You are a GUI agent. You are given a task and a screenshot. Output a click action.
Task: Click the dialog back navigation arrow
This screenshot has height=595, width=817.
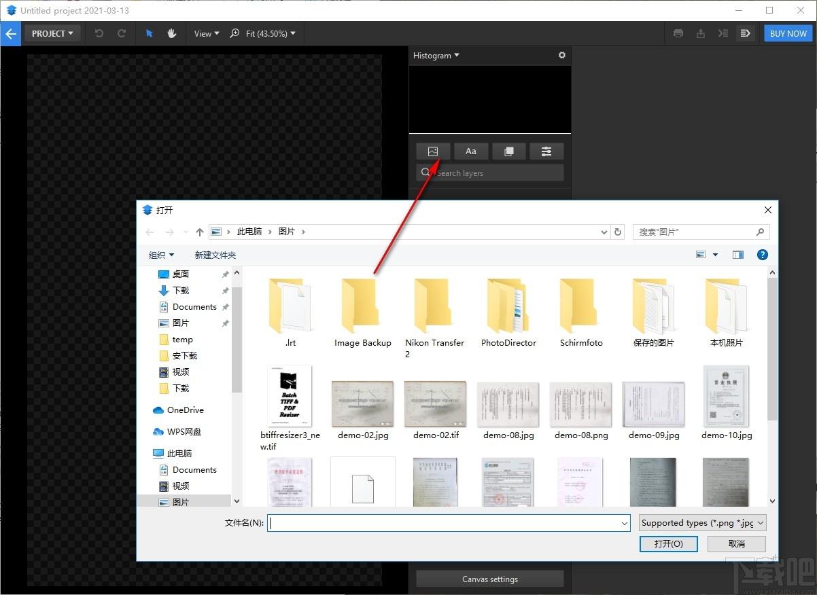tap(150, 232)
